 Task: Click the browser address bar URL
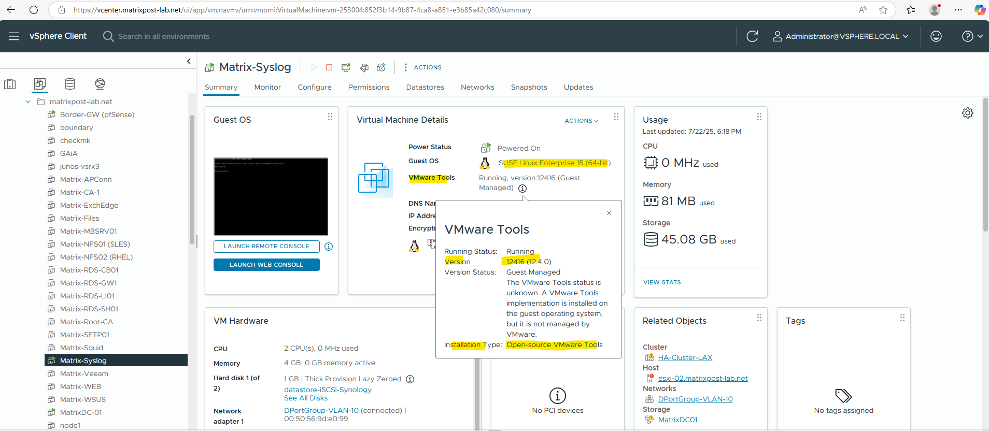point(302,10)
